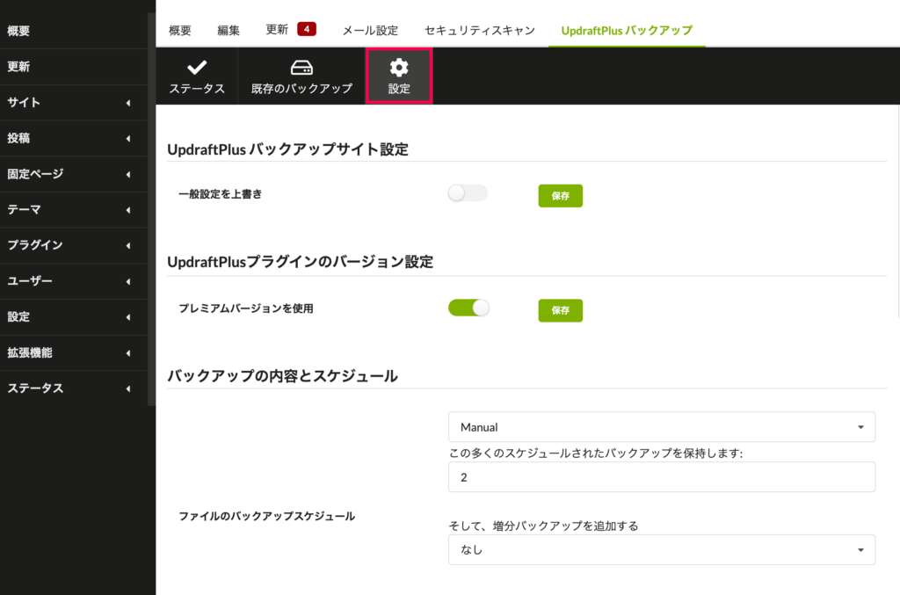Click ファイルのバックアップスケジュール label
The width and height of the screenshot is (900, 595).
tap(267, 517)
